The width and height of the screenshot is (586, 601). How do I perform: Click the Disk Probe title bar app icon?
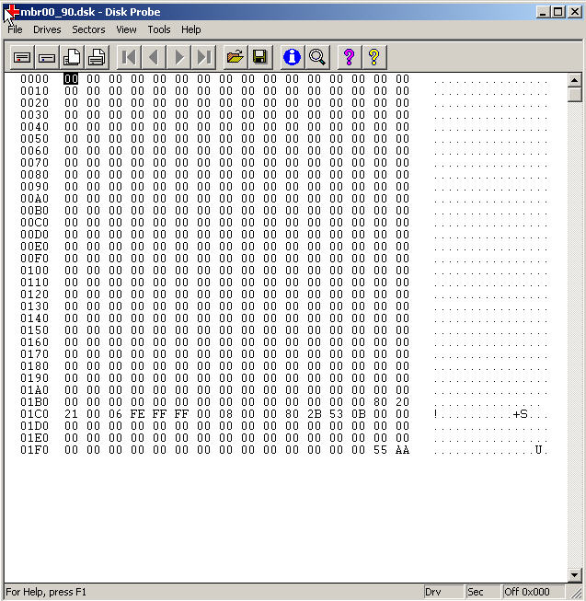point(11,12)
